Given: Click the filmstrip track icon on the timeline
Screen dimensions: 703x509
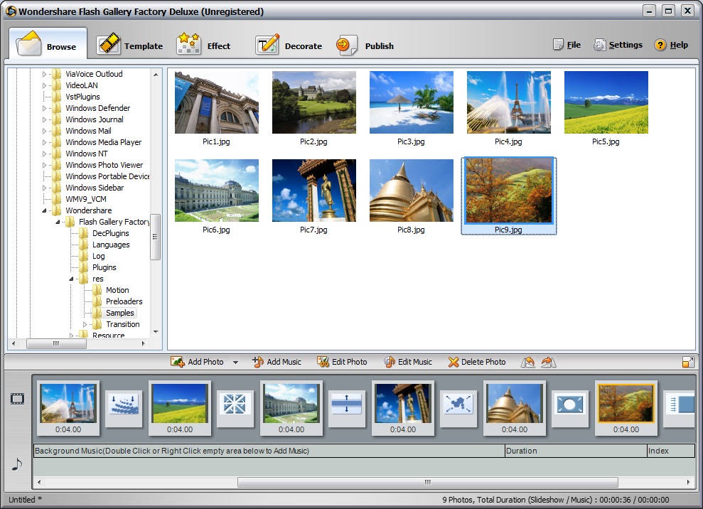Looking at the screenshot, I should pos(16,400).
